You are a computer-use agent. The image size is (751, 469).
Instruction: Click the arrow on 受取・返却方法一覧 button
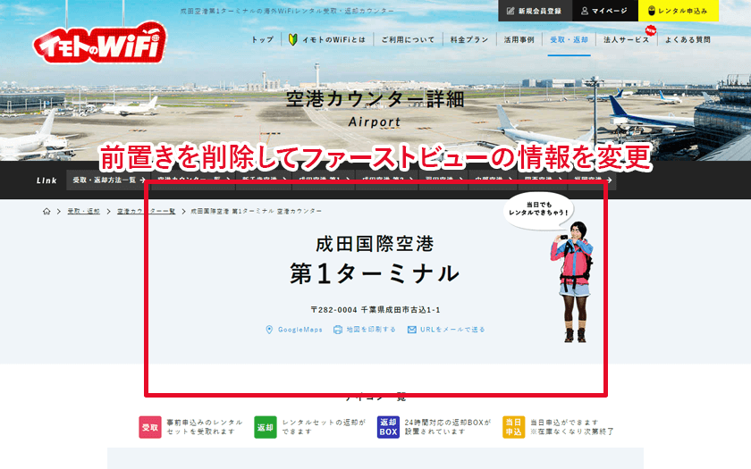[142, 180]
